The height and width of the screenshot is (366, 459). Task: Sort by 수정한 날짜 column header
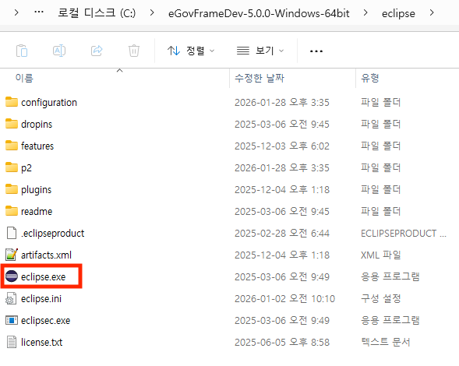[260, 78]
